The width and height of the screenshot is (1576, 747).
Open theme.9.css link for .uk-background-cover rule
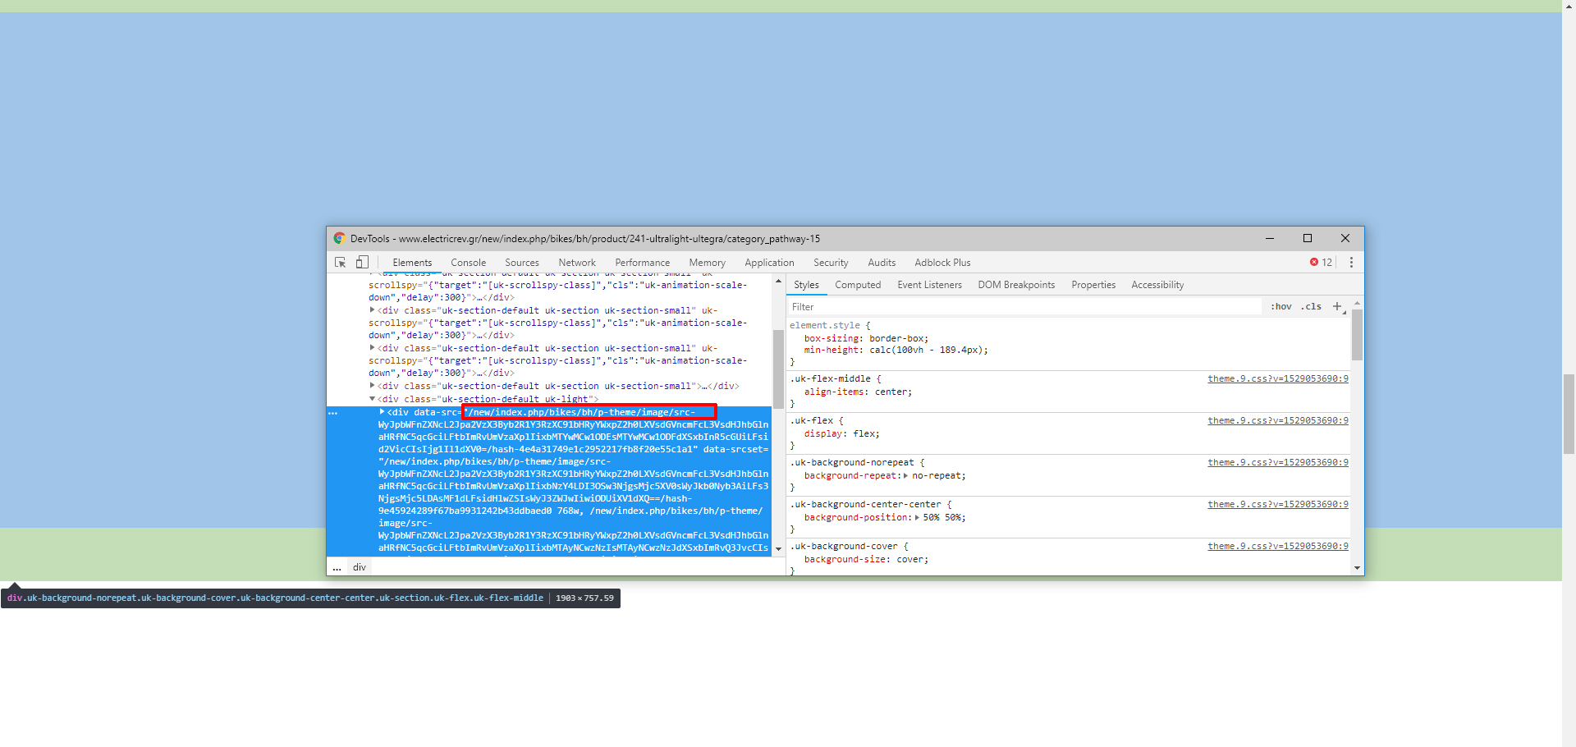click(x=1277, y=547)
